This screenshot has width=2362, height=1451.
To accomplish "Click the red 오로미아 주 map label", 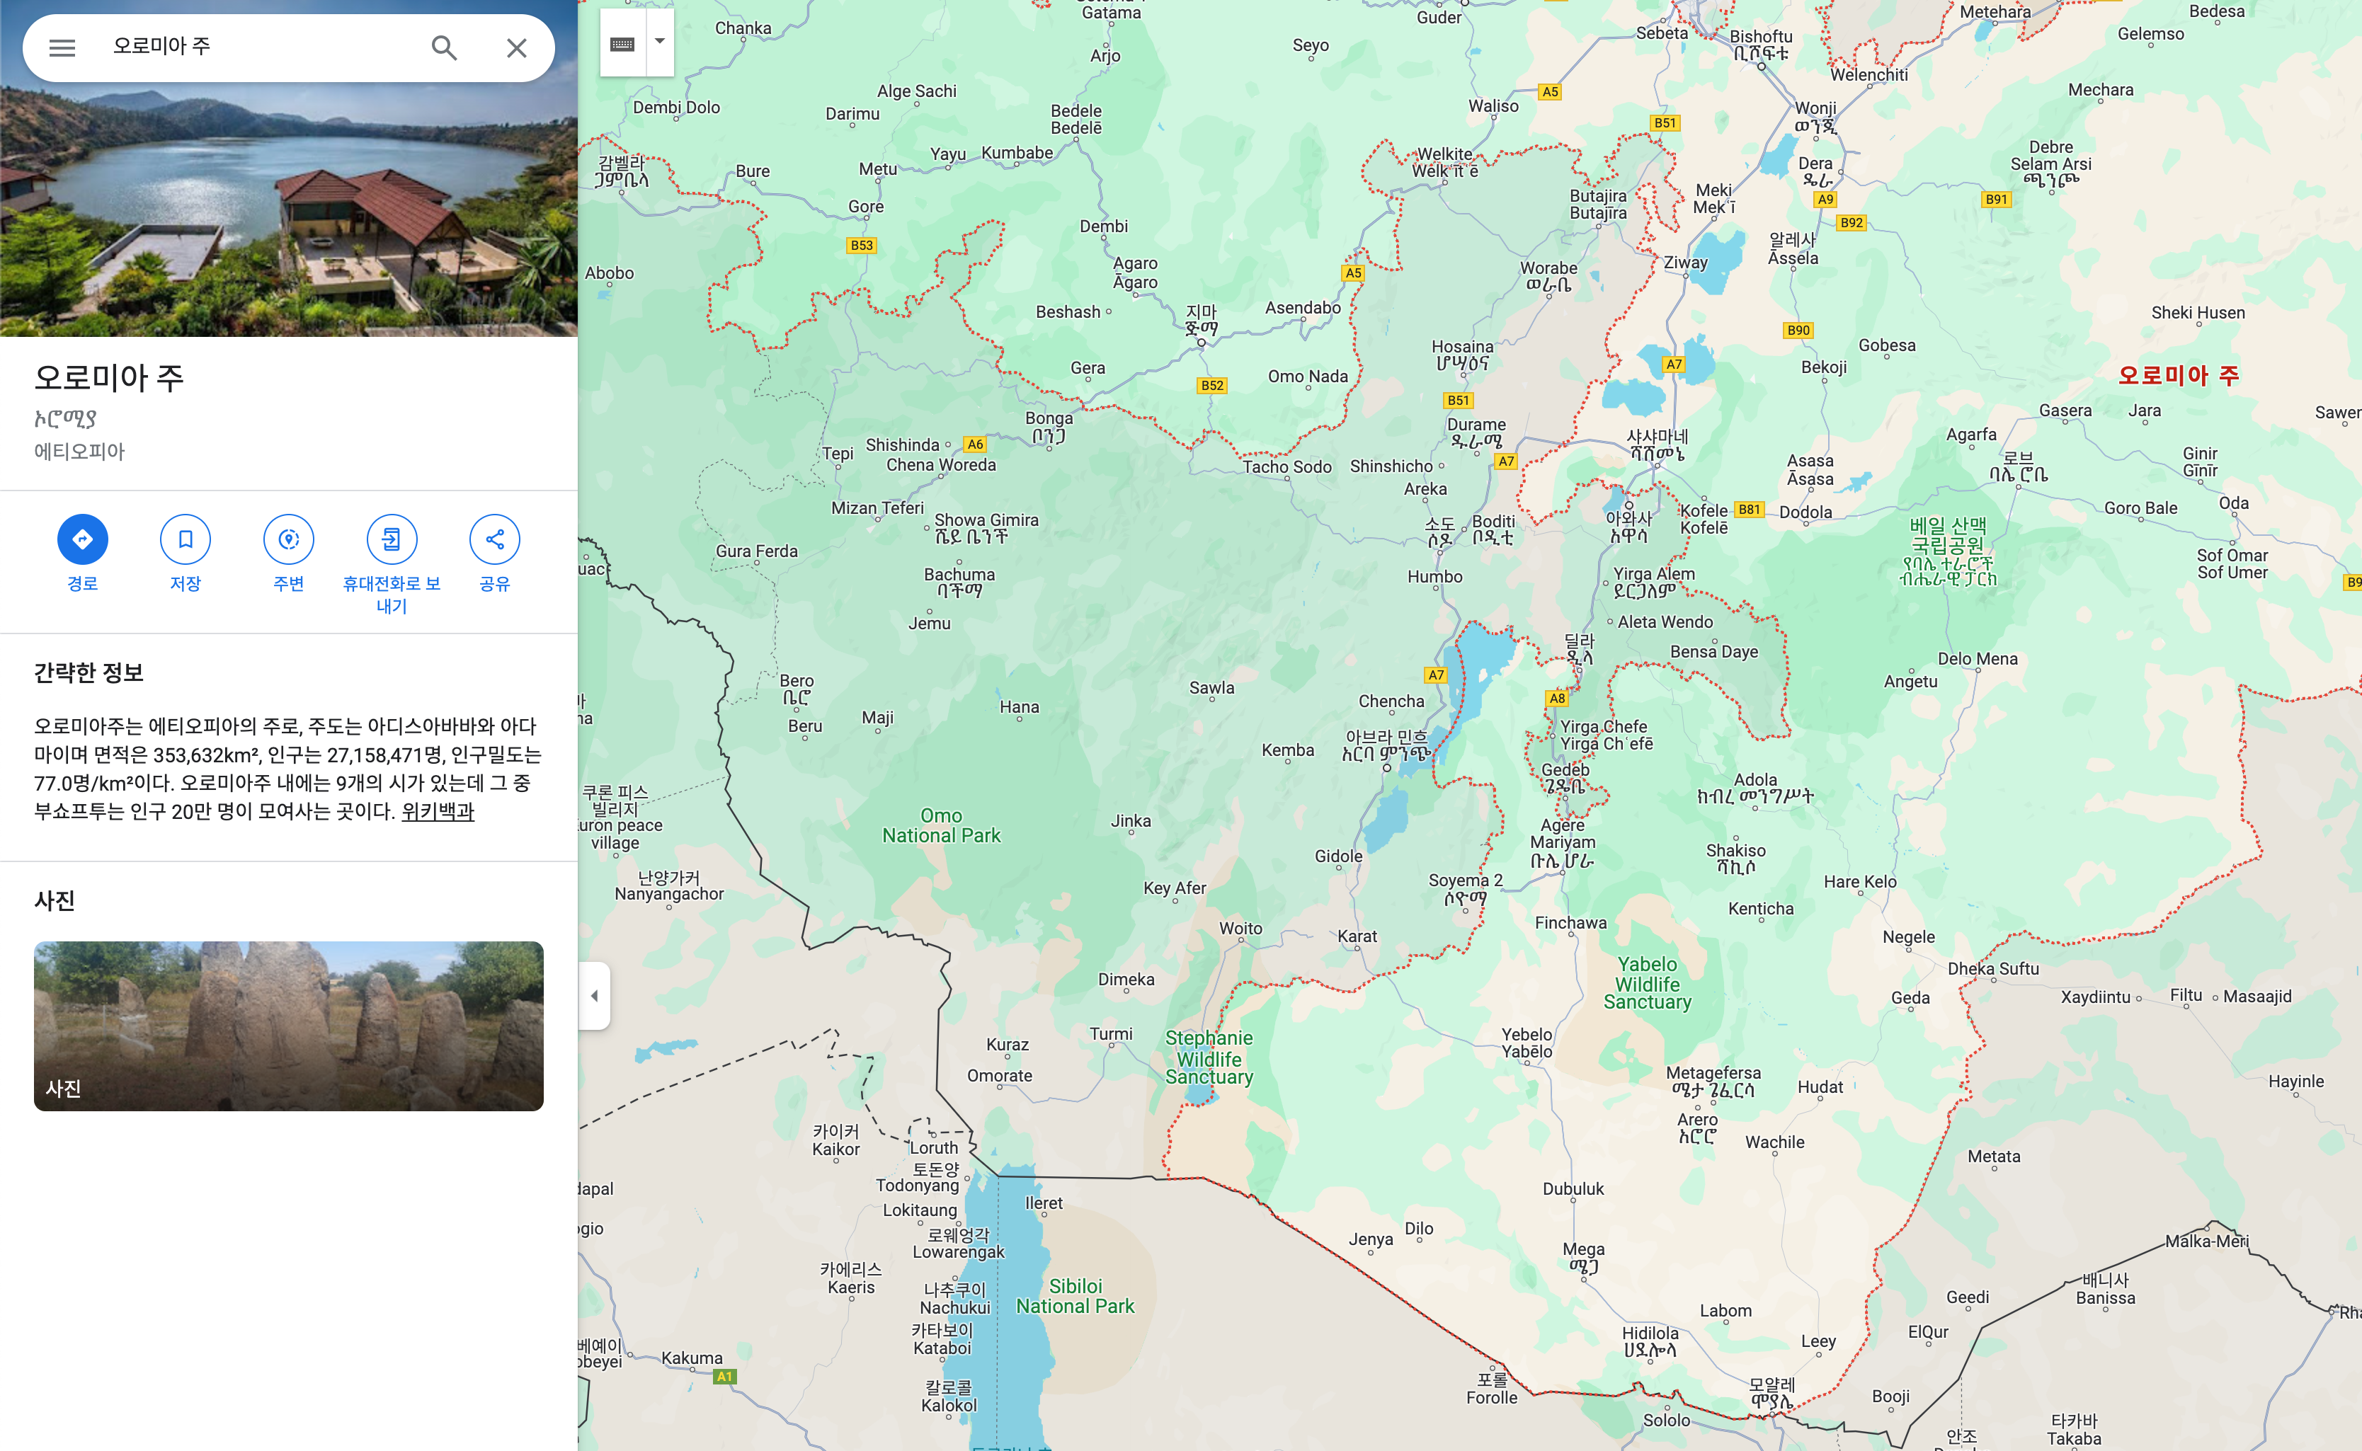I will [x=2178, y=375].
